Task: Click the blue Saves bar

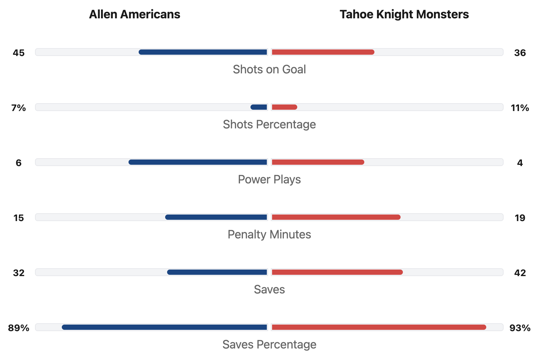Action: pos(217,272)
